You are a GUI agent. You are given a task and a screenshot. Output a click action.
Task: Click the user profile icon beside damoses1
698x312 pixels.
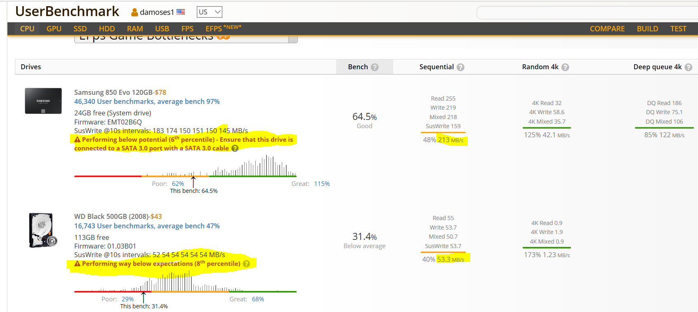134,12
